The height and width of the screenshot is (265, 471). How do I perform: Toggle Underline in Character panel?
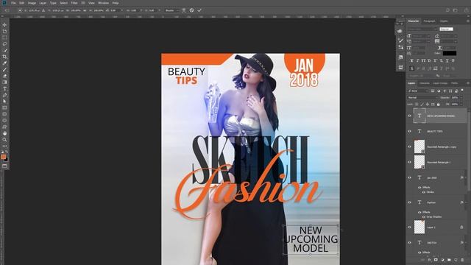[x=447, y=60]
